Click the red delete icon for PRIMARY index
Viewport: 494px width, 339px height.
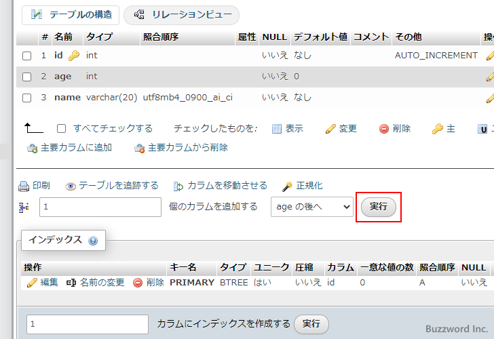[x=138, y=283]
